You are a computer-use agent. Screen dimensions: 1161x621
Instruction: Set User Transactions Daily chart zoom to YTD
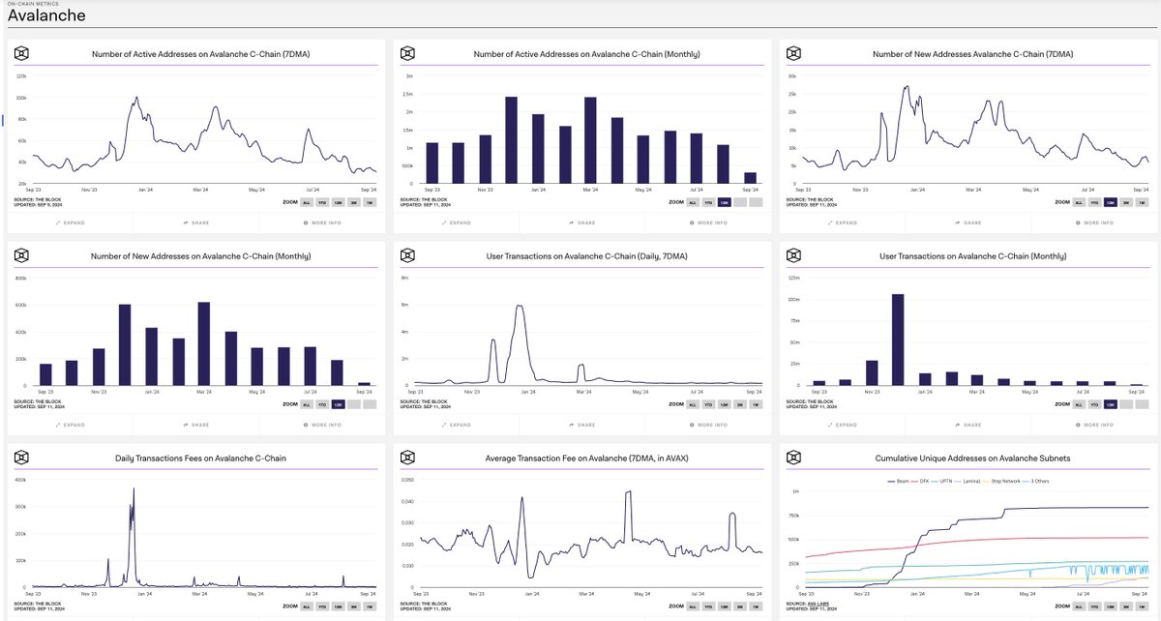(x=708, y=404)
